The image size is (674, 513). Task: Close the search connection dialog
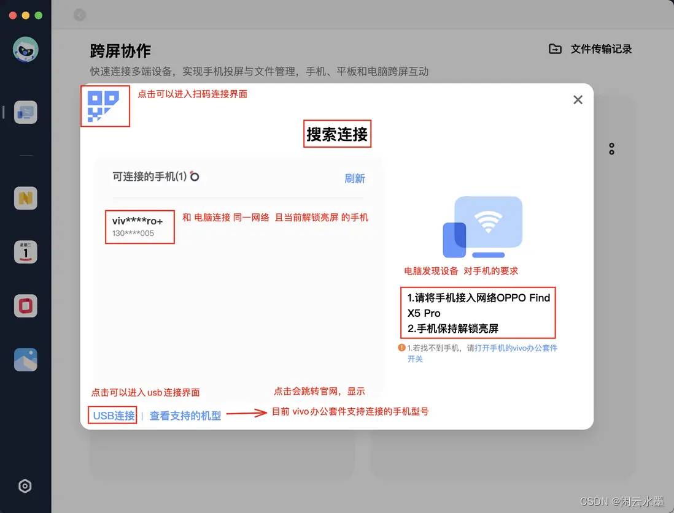[578, 99]
